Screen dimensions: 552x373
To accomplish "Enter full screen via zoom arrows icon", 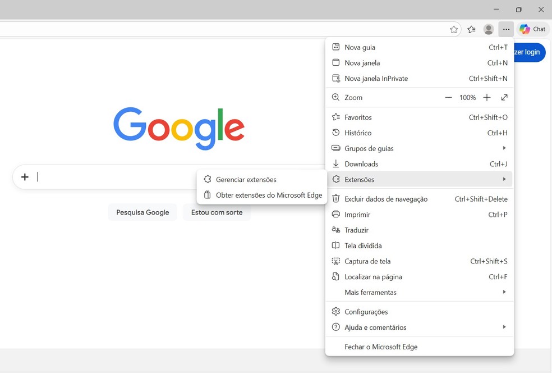I will click(504, 97).
